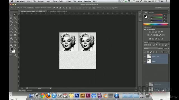This screenshot has height=100, width=179.
Task: Select the Lasso tool
Action: tap(11, 18)
